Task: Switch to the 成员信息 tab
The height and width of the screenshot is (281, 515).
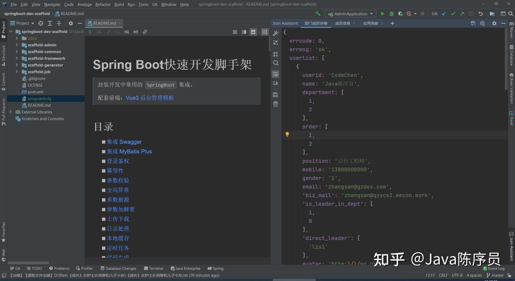Action: (342, 23)
